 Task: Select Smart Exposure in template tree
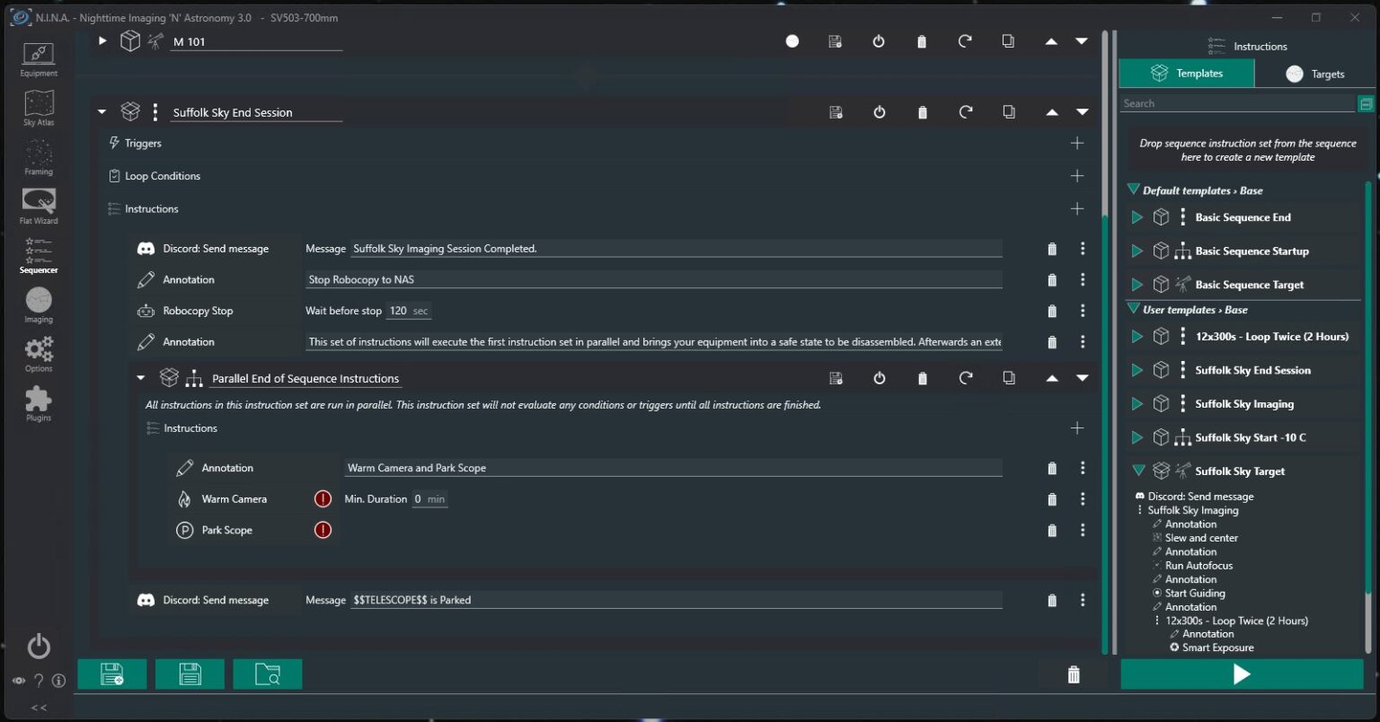pyautogui.click(x=1217, y=647)
